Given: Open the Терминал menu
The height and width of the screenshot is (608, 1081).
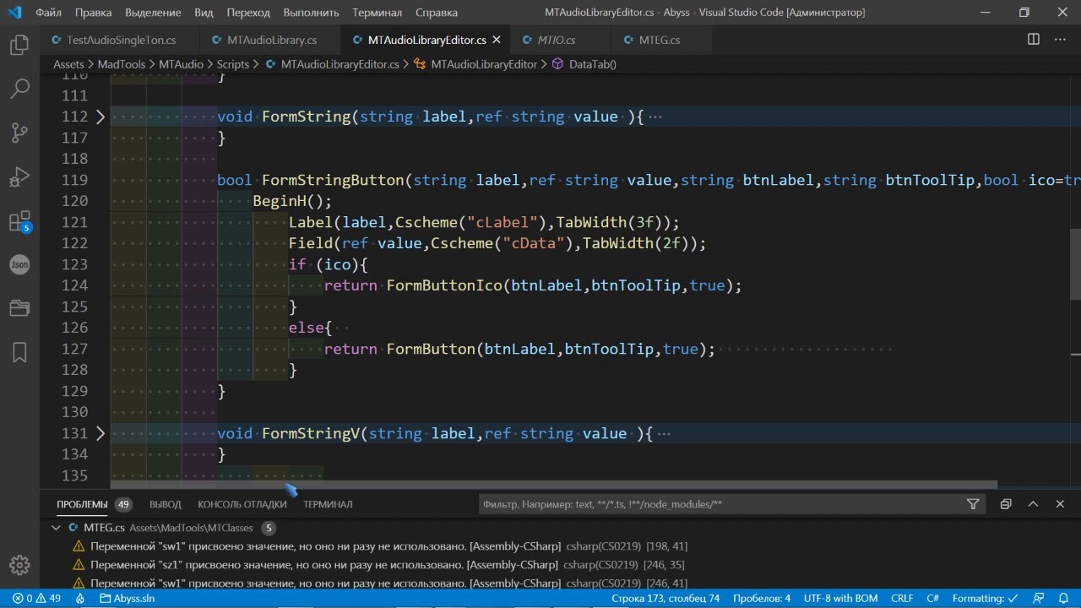Looking at the screenshot, I should point(377,12).
